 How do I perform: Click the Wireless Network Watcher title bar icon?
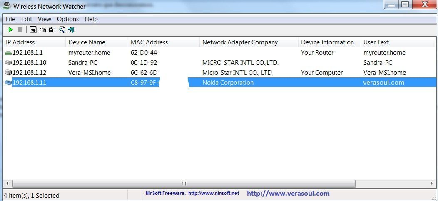tap(6, 6)
